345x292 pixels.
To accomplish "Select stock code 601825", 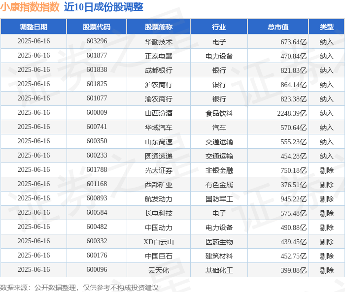I will point(97,84).
